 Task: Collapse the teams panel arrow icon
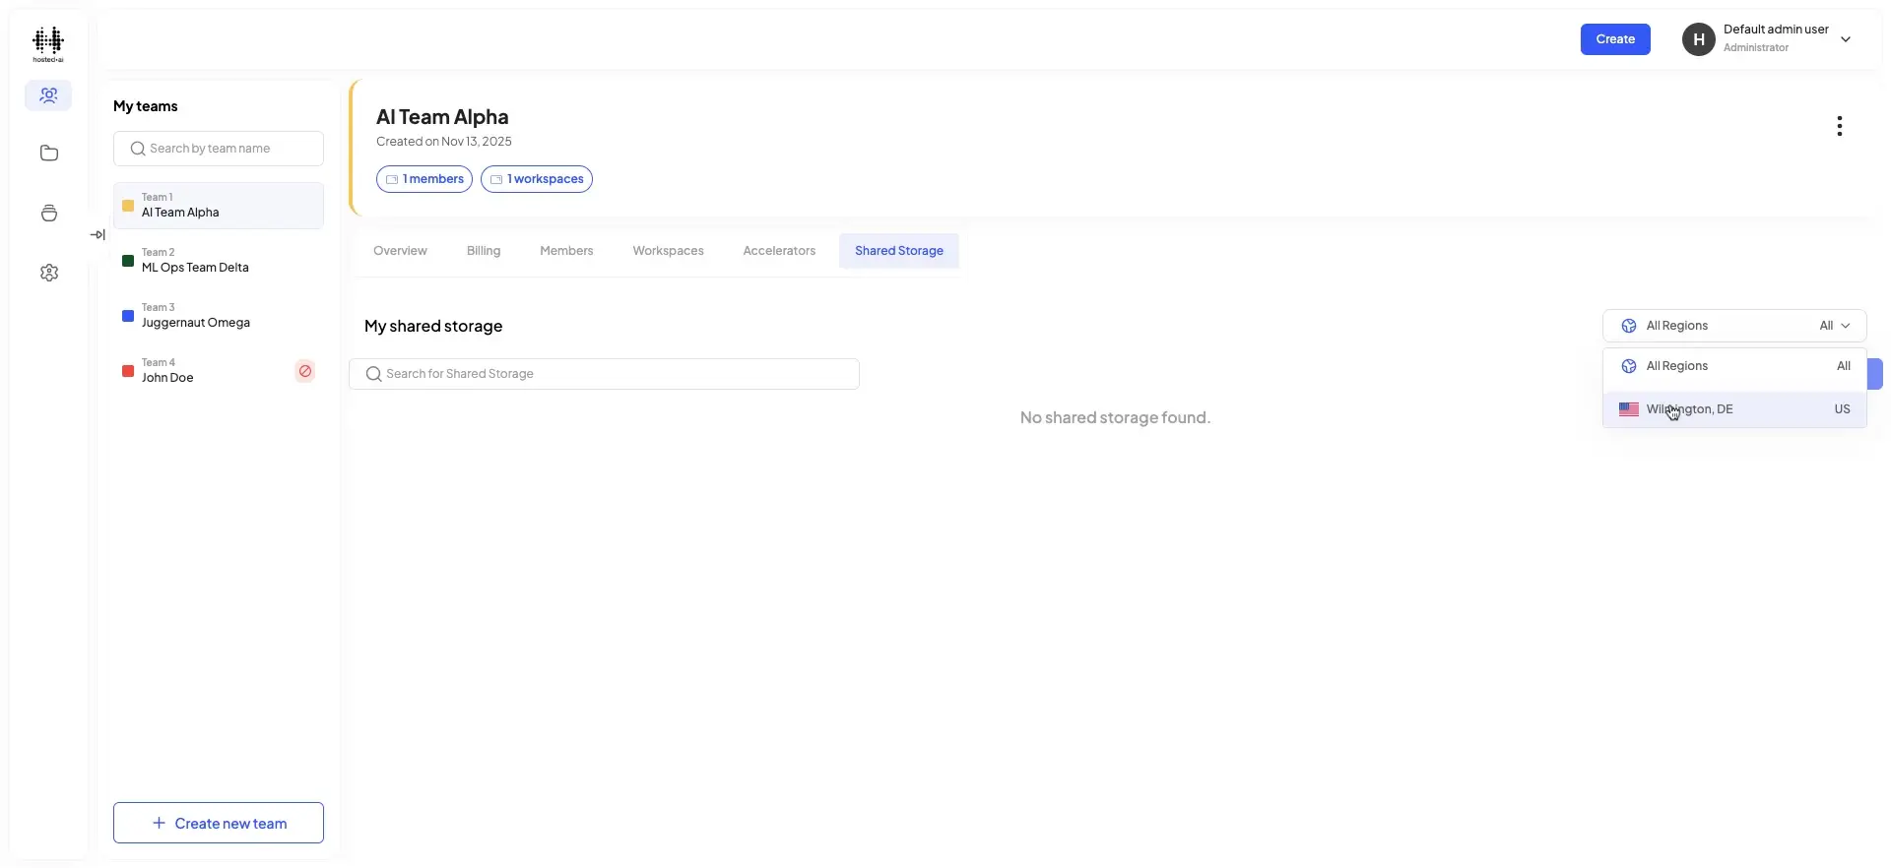pyautogui.click(x=98, y=234)
